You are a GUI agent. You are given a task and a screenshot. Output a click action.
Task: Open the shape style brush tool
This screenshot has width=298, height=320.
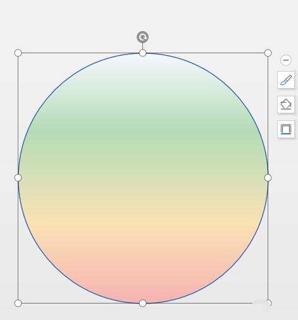tap(286, 80)
